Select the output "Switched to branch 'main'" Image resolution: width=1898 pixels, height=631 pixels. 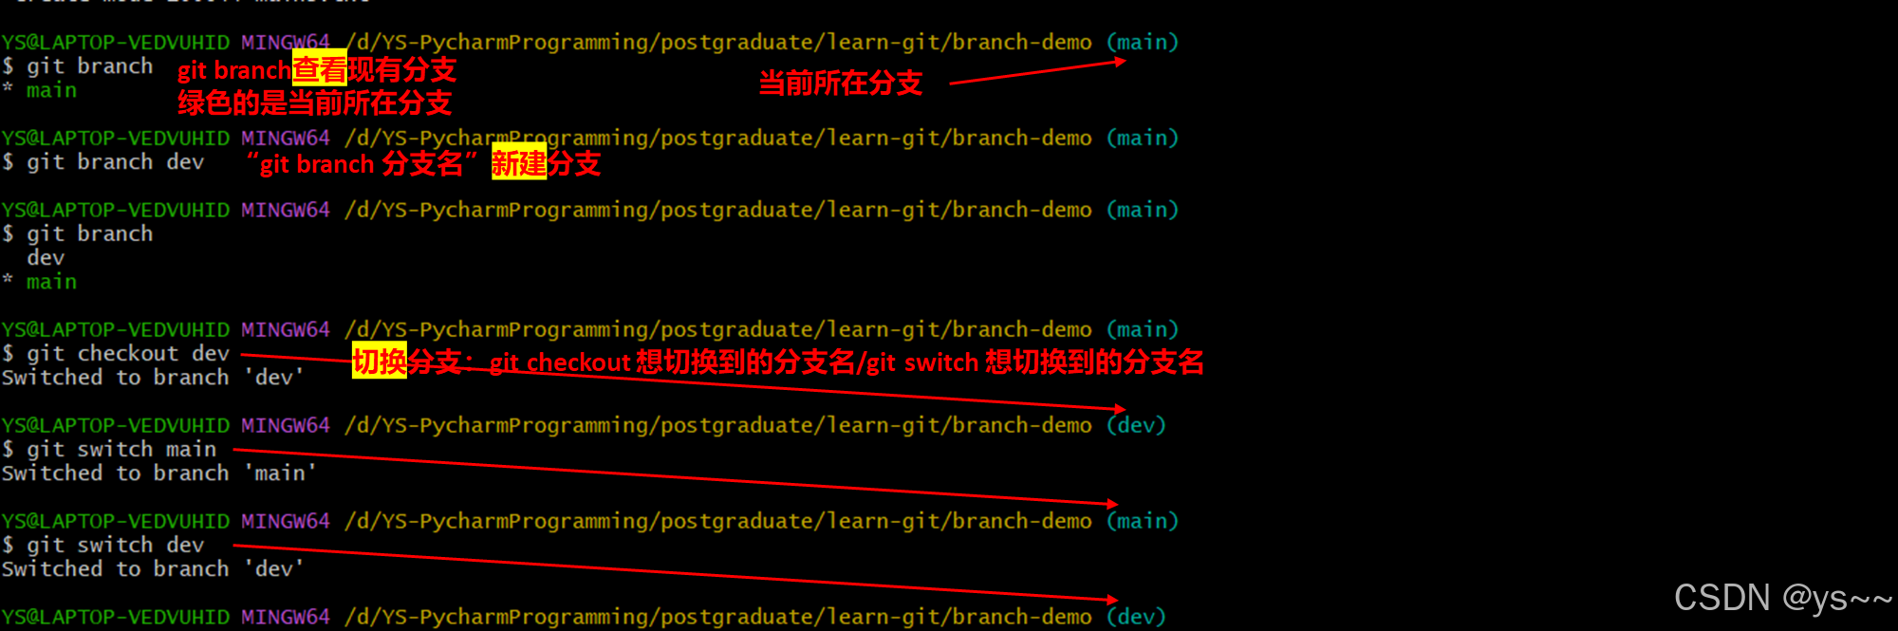[x=159, y=473]
